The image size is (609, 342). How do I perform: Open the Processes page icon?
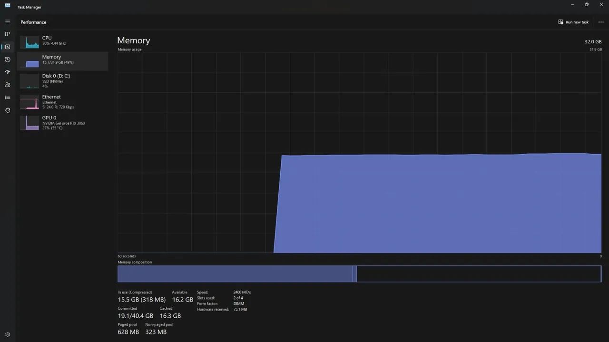pos(7,34)
